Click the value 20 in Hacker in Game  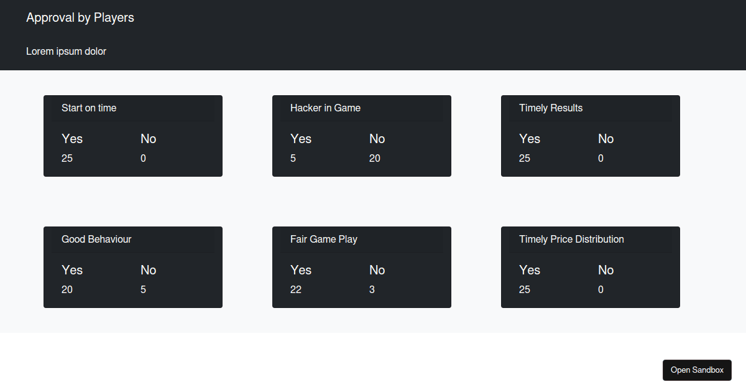[x=374, y=158]
